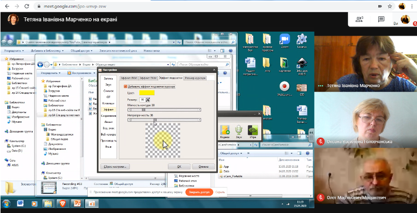This screenshot has height=213, width=417.
Task: Open 'Добавить в библиотеку' dropdown in the back Explorer
Action: coord(47,50)
